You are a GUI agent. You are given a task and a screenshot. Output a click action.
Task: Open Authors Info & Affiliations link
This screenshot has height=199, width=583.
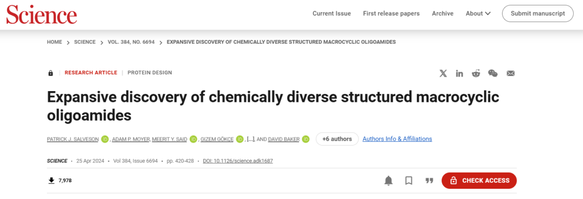coord(397,139)
